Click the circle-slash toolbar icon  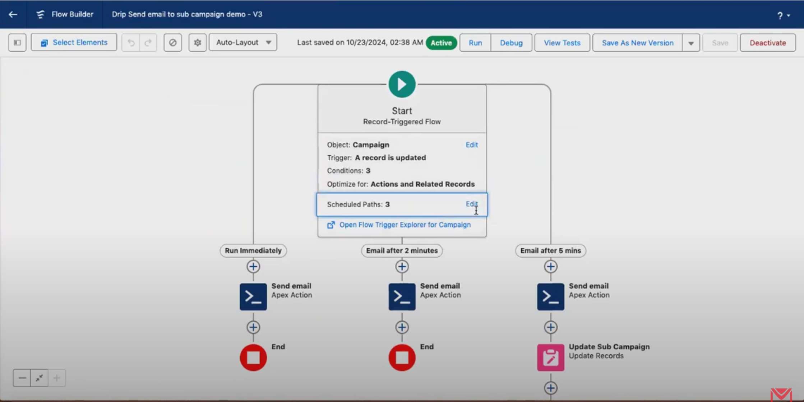(173, 43)
